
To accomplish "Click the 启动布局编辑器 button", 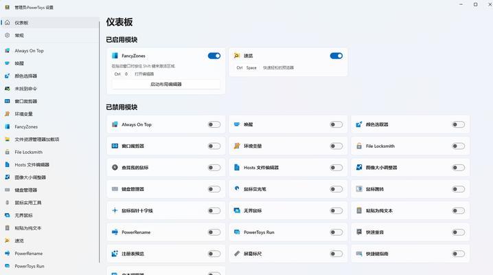I will (166, 85).
